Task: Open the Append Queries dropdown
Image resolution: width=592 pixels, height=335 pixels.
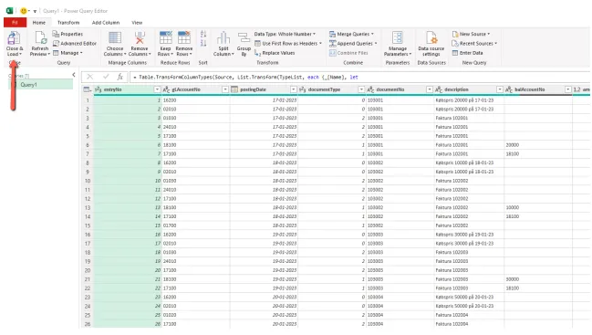Action: [353, 44]
